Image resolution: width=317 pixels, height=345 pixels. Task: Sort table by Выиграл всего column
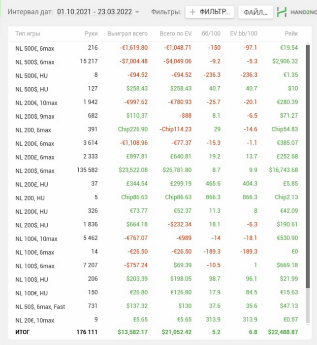click(127, 34)
